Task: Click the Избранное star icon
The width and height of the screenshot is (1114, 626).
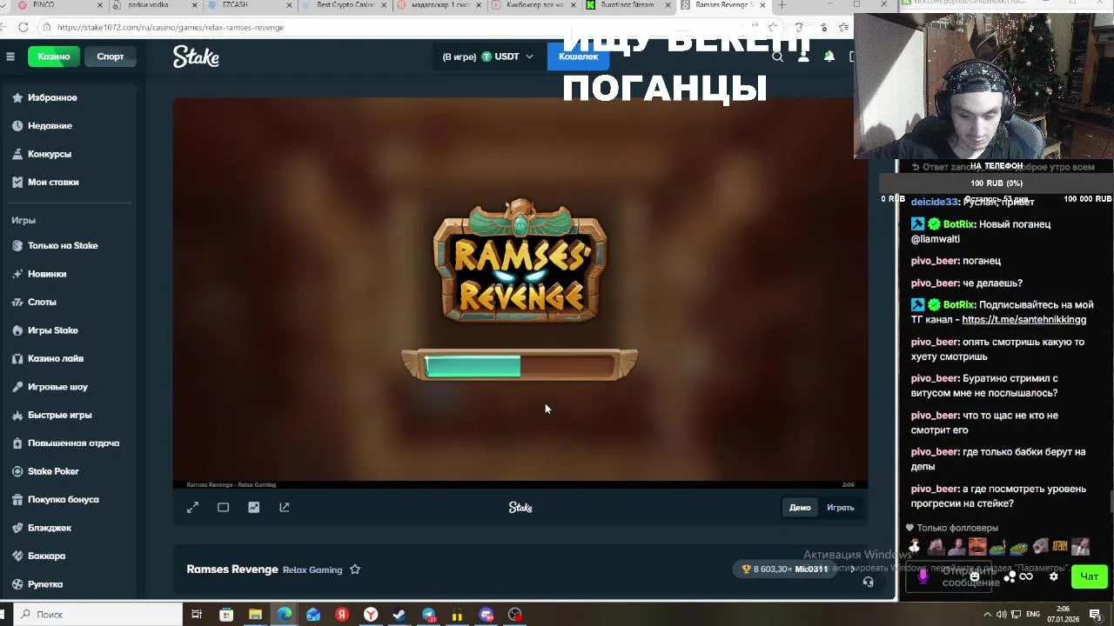Action: pyautogui.click(x=17, y=97)
